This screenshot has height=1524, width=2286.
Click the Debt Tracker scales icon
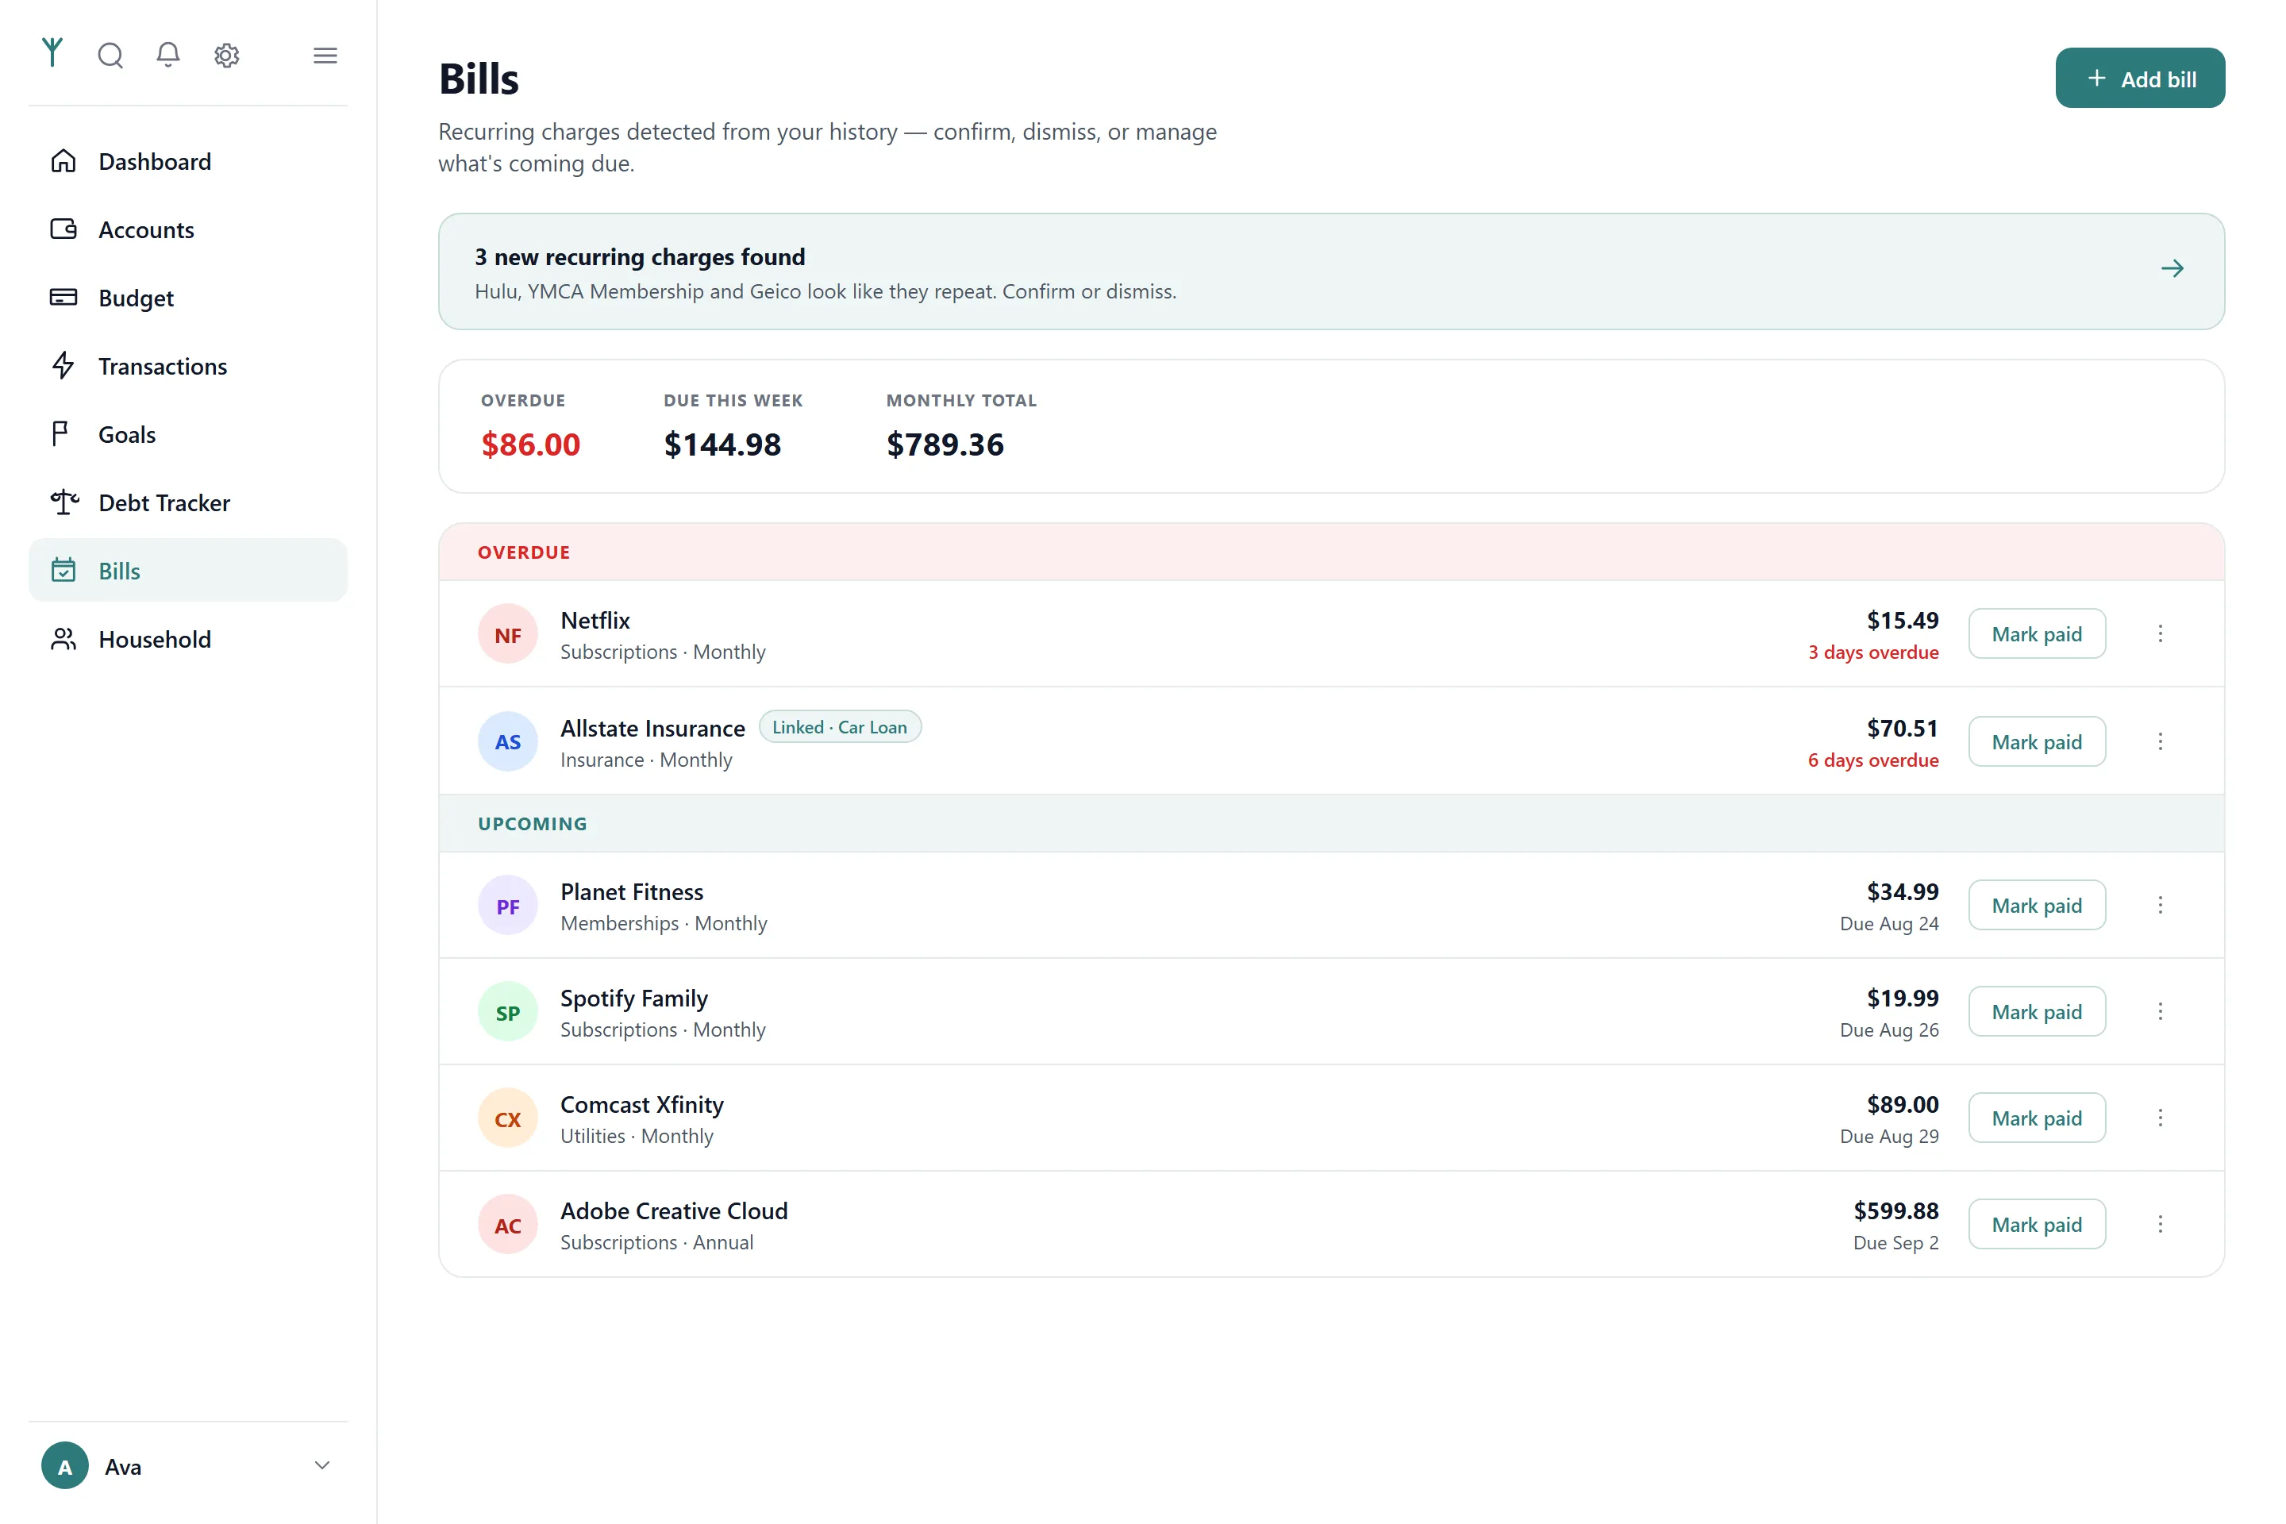pyautogui.click(x=64, y=502)
